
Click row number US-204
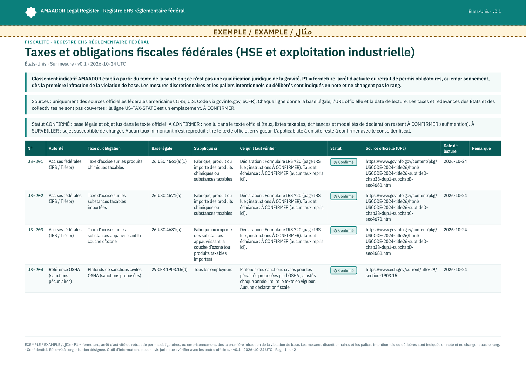tap(35, 270)
